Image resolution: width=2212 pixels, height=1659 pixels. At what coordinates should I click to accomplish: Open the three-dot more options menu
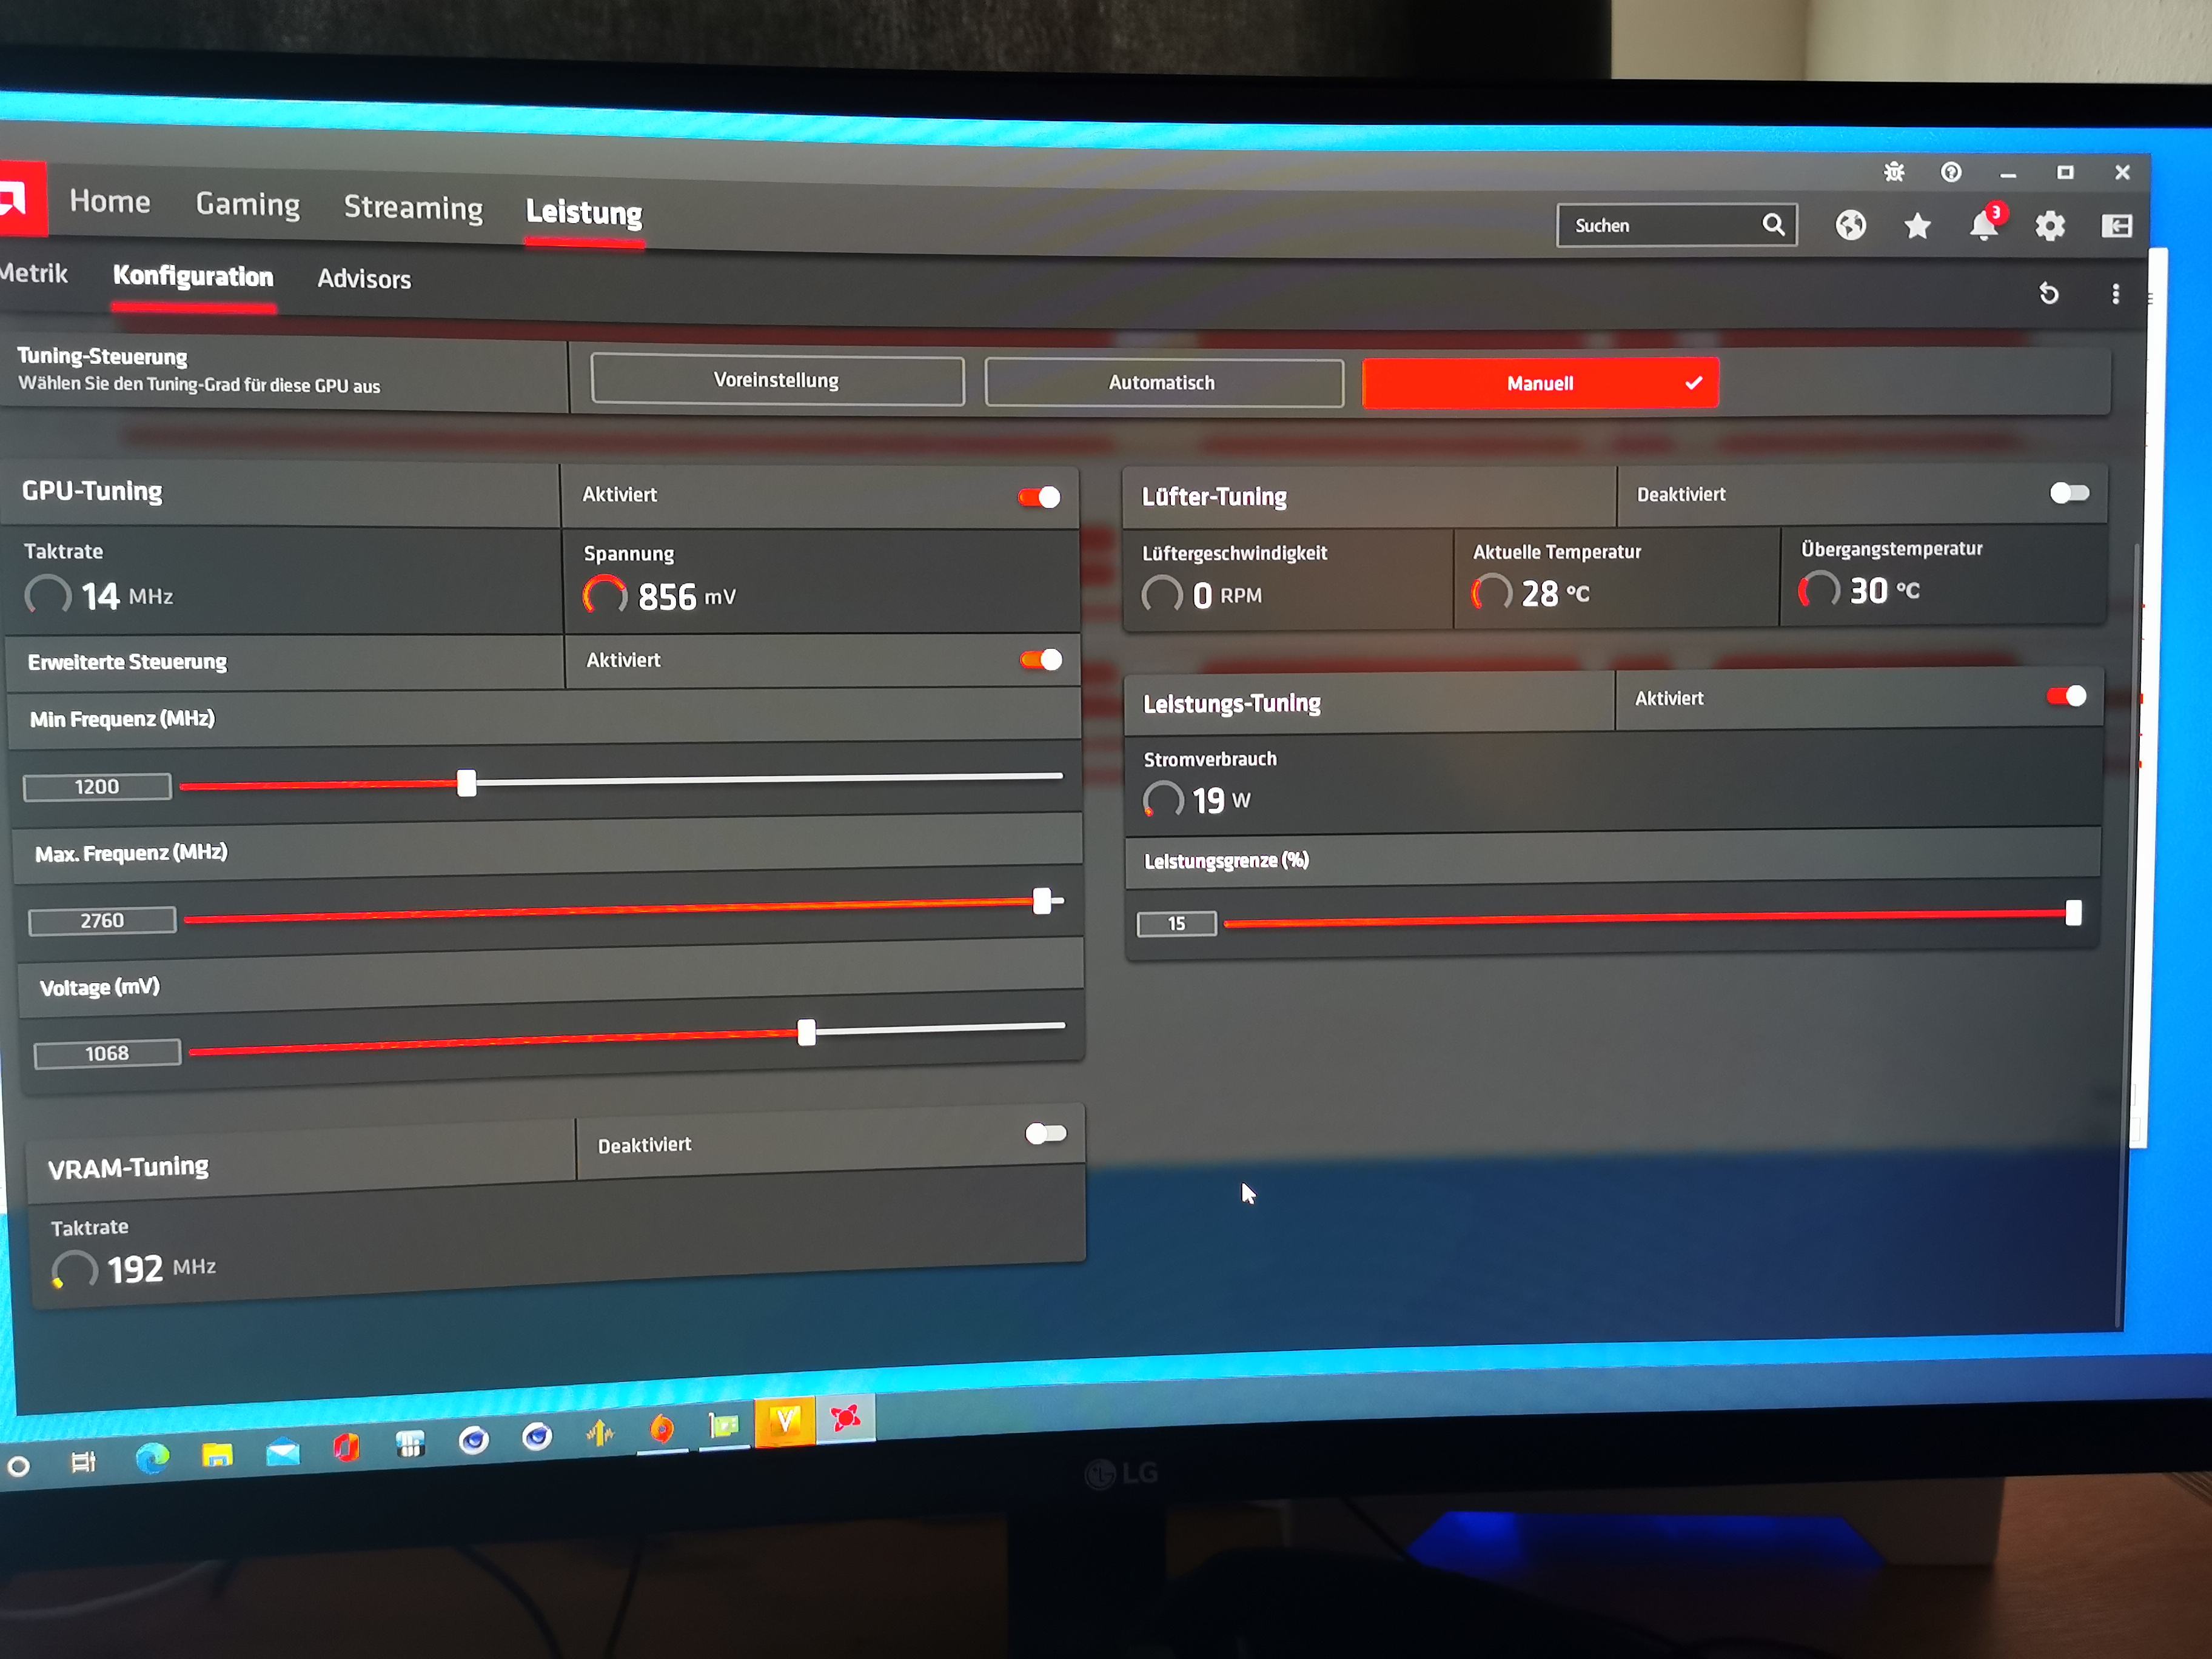(x=2115, y=294)
